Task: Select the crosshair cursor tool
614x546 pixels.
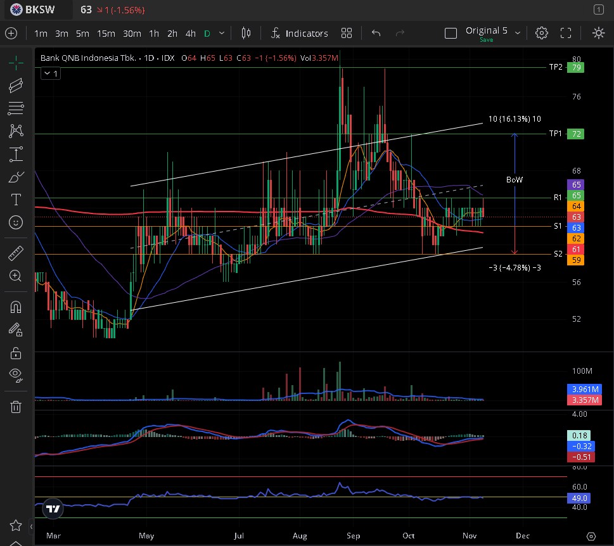Action: click(x=16, y=61)
